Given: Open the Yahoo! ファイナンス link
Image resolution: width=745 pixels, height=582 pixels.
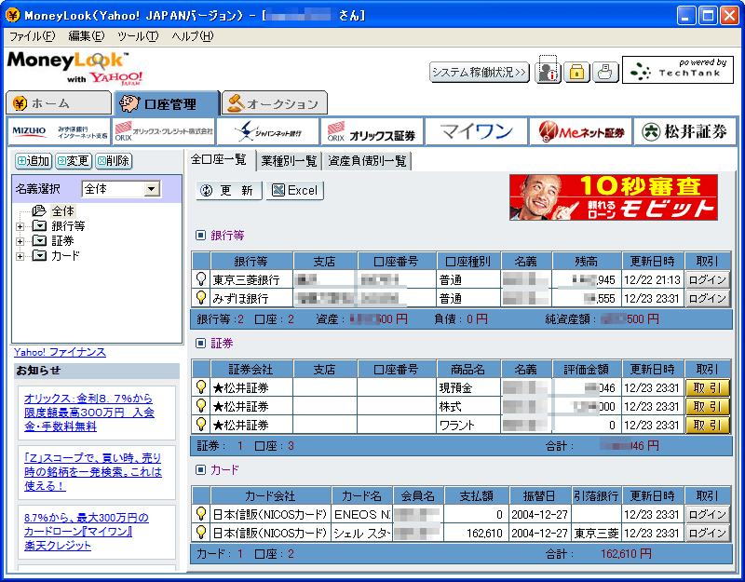Looking at the screenshot, I should pyautogui.click(x=60, y=352).
